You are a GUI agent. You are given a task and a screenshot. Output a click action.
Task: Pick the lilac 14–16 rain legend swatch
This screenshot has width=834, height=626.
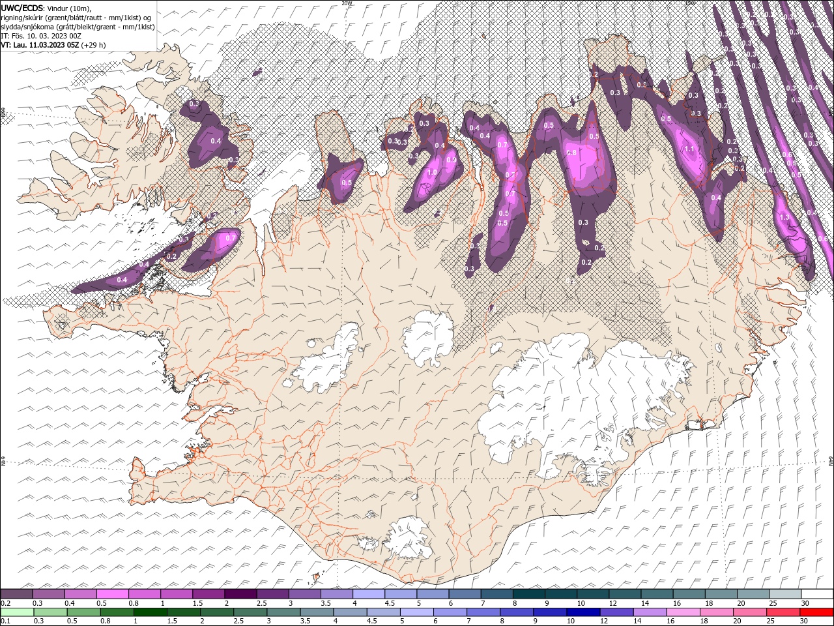pos(650,612)
